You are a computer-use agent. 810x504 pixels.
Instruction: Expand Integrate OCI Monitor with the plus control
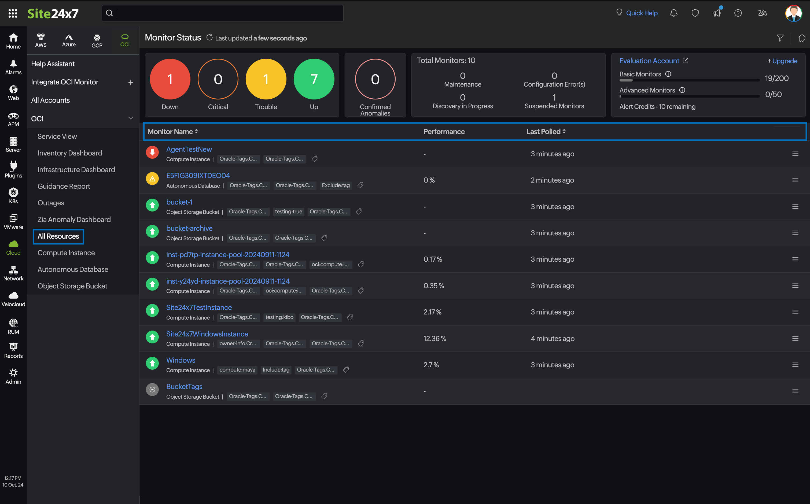[130, 82]
